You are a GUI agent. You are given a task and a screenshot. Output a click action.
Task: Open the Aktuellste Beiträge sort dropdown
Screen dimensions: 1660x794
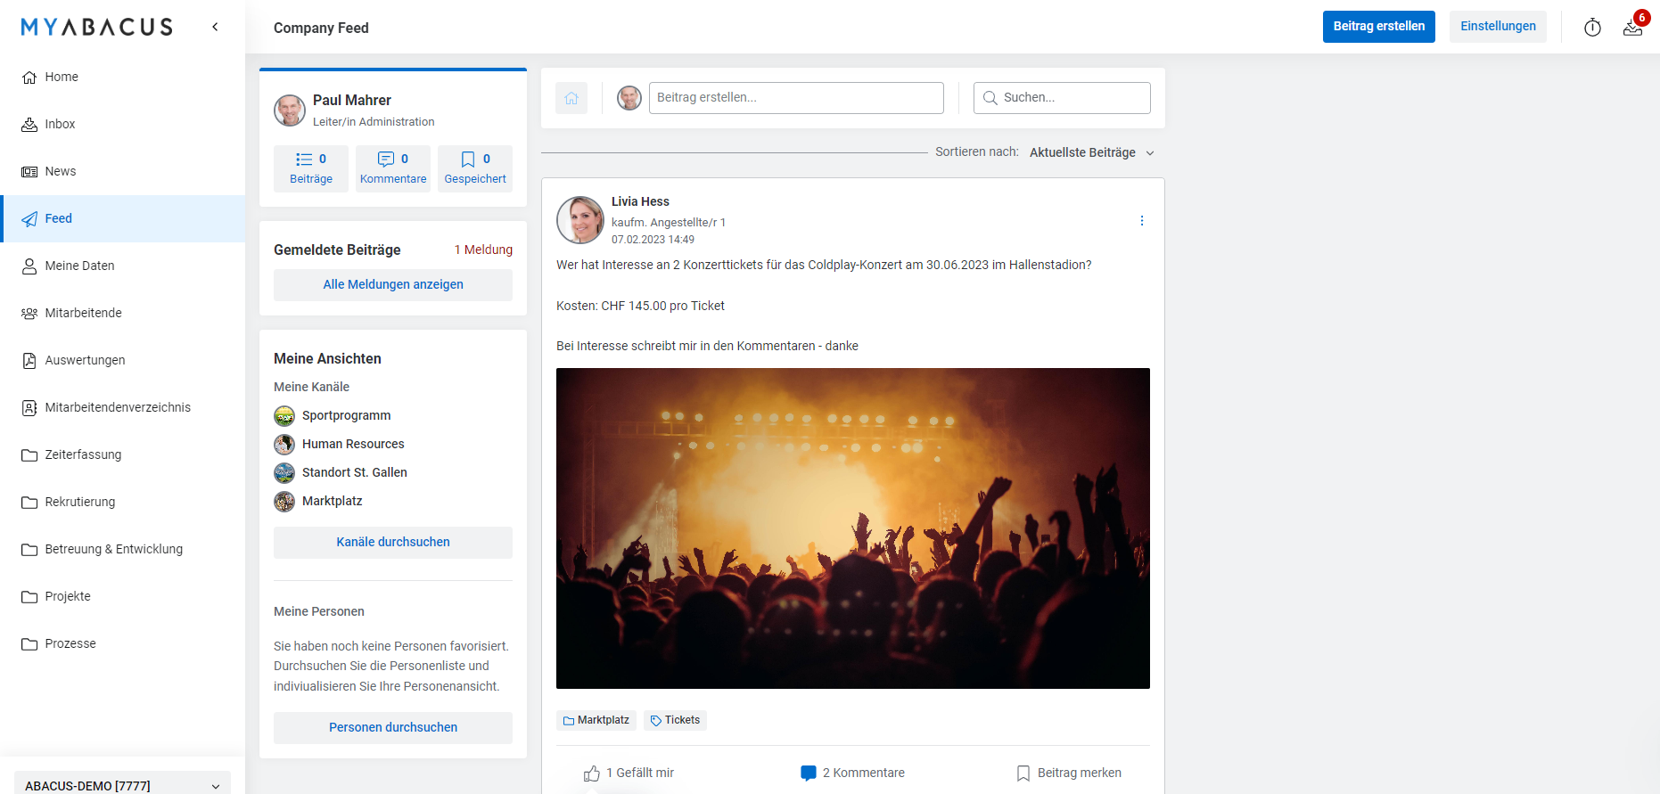(1091, 152)
